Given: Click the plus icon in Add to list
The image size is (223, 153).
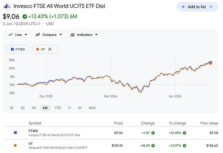Looking at the screenshot, I should (x=183, y=7).
